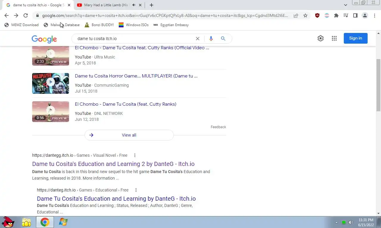This screenshot has width=381, height=228.
Task: Select the dame tu cosita Google Search tab
Action: coord(39,5)
